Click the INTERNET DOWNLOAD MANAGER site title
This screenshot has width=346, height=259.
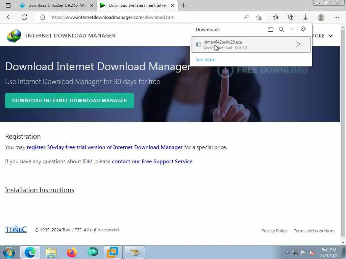(71, 36)
